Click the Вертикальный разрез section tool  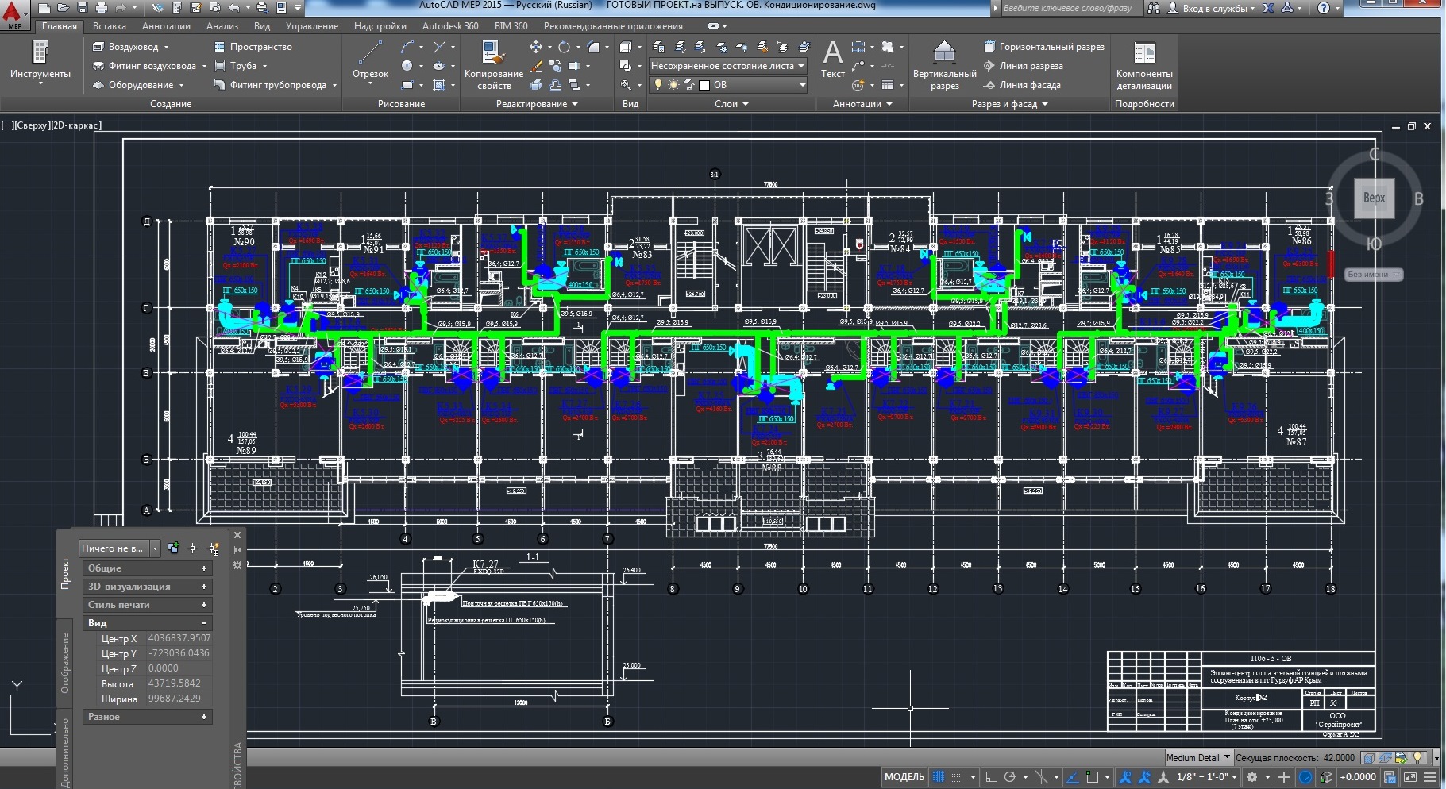pyautogui.click(x=944, y=65)
